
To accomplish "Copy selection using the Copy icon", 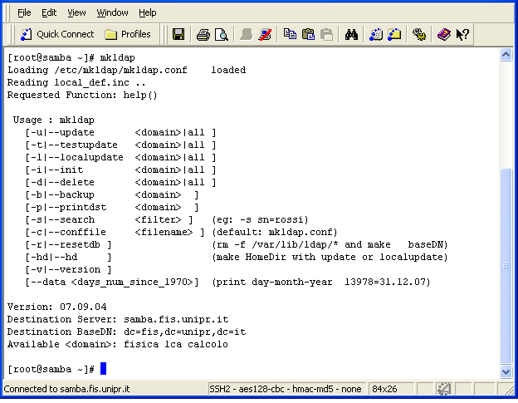I will tap(290, 35).
